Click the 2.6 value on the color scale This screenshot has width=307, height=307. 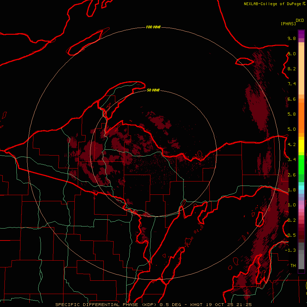(292, 175)
